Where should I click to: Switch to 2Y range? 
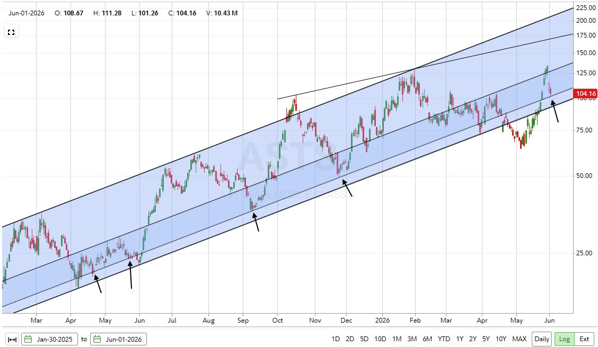[x=473, y=339]
